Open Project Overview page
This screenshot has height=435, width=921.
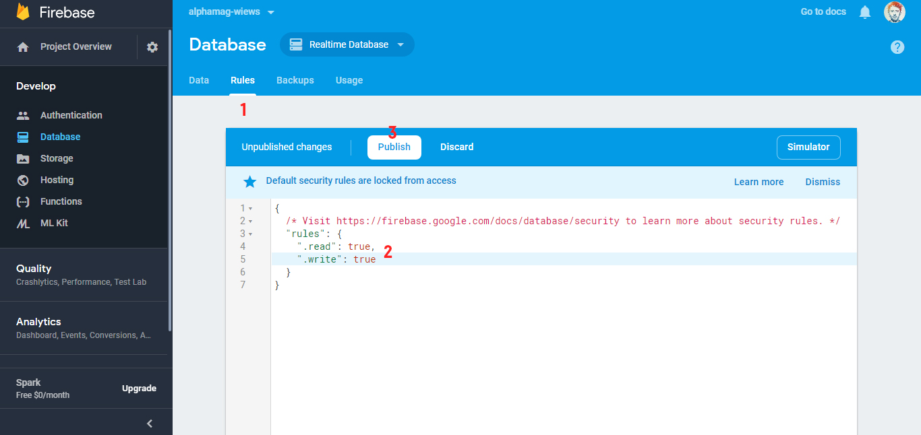[76, 46]
